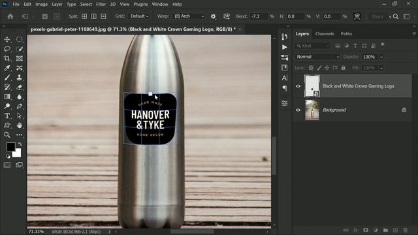
Task: Turn layer filtering on or off
Action: click(383, 44)
